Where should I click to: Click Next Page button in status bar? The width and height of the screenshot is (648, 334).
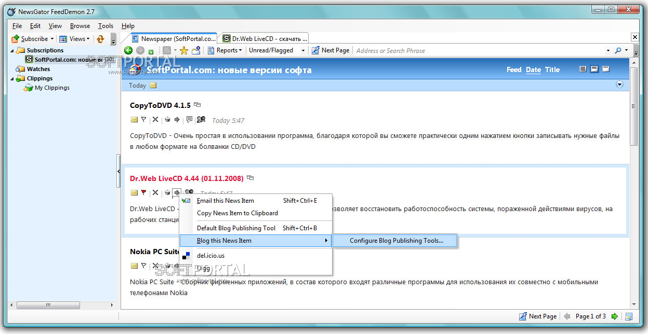point(538,316)
